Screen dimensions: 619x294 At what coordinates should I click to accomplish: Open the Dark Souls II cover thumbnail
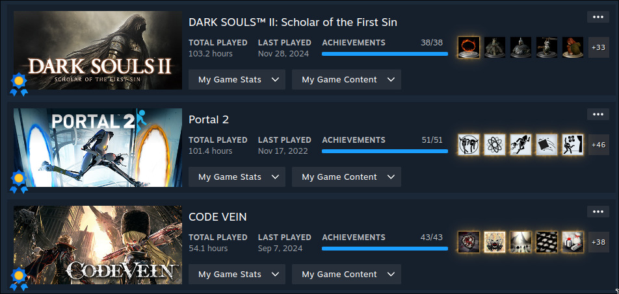98,50
